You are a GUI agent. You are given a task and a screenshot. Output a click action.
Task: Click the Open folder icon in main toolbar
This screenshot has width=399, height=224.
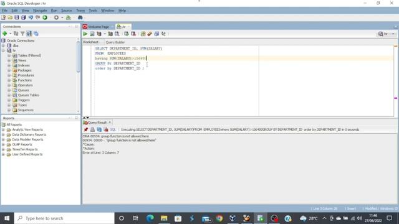[10, 17]
